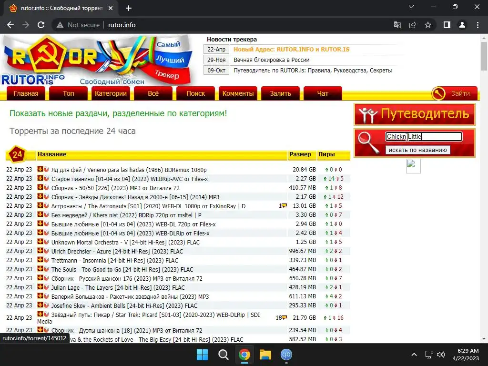Image resolution: width=488 pixels, height=366 pixels.
Task: Open the Залить menu tab
Action: click(x=280, y=93)
